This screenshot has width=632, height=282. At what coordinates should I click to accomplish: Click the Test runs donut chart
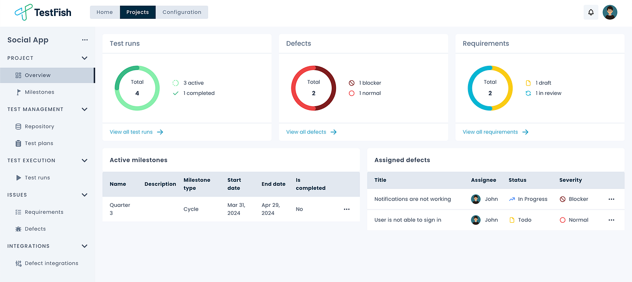137,88
